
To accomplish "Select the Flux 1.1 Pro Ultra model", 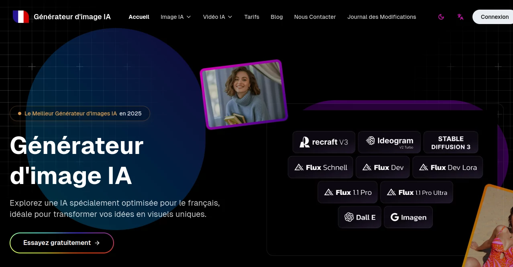I will pyautogui.click(x=416, y=192).
